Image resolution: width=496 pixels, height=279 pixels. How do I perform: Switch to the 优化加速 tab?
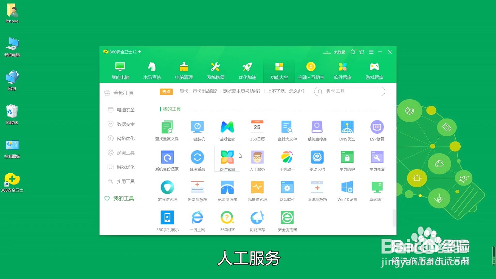click(247, 71)
